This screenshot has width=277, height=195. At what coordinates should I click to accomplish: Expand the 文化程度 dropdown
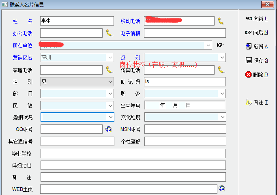point(222,117)
